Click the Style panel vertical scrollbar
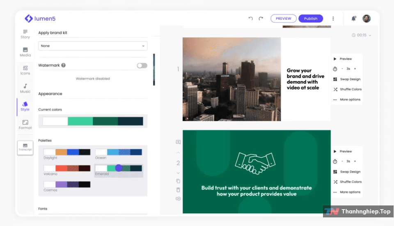This screenshot has height=226, width=394. coord(154,69)
